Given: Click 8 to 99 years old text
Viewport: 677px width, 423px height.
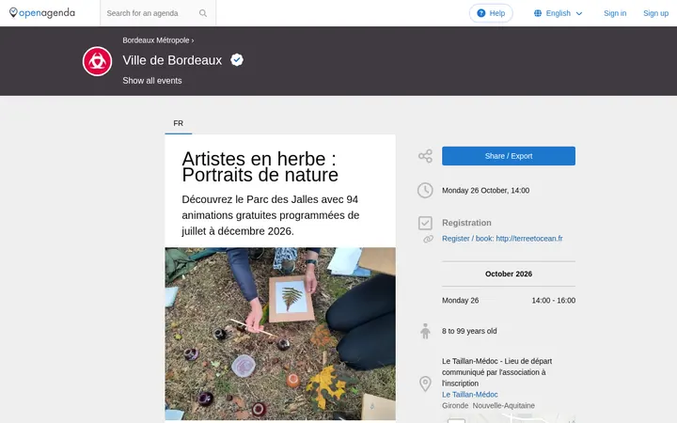Looking at the screenshot, I should pos(469,331).
